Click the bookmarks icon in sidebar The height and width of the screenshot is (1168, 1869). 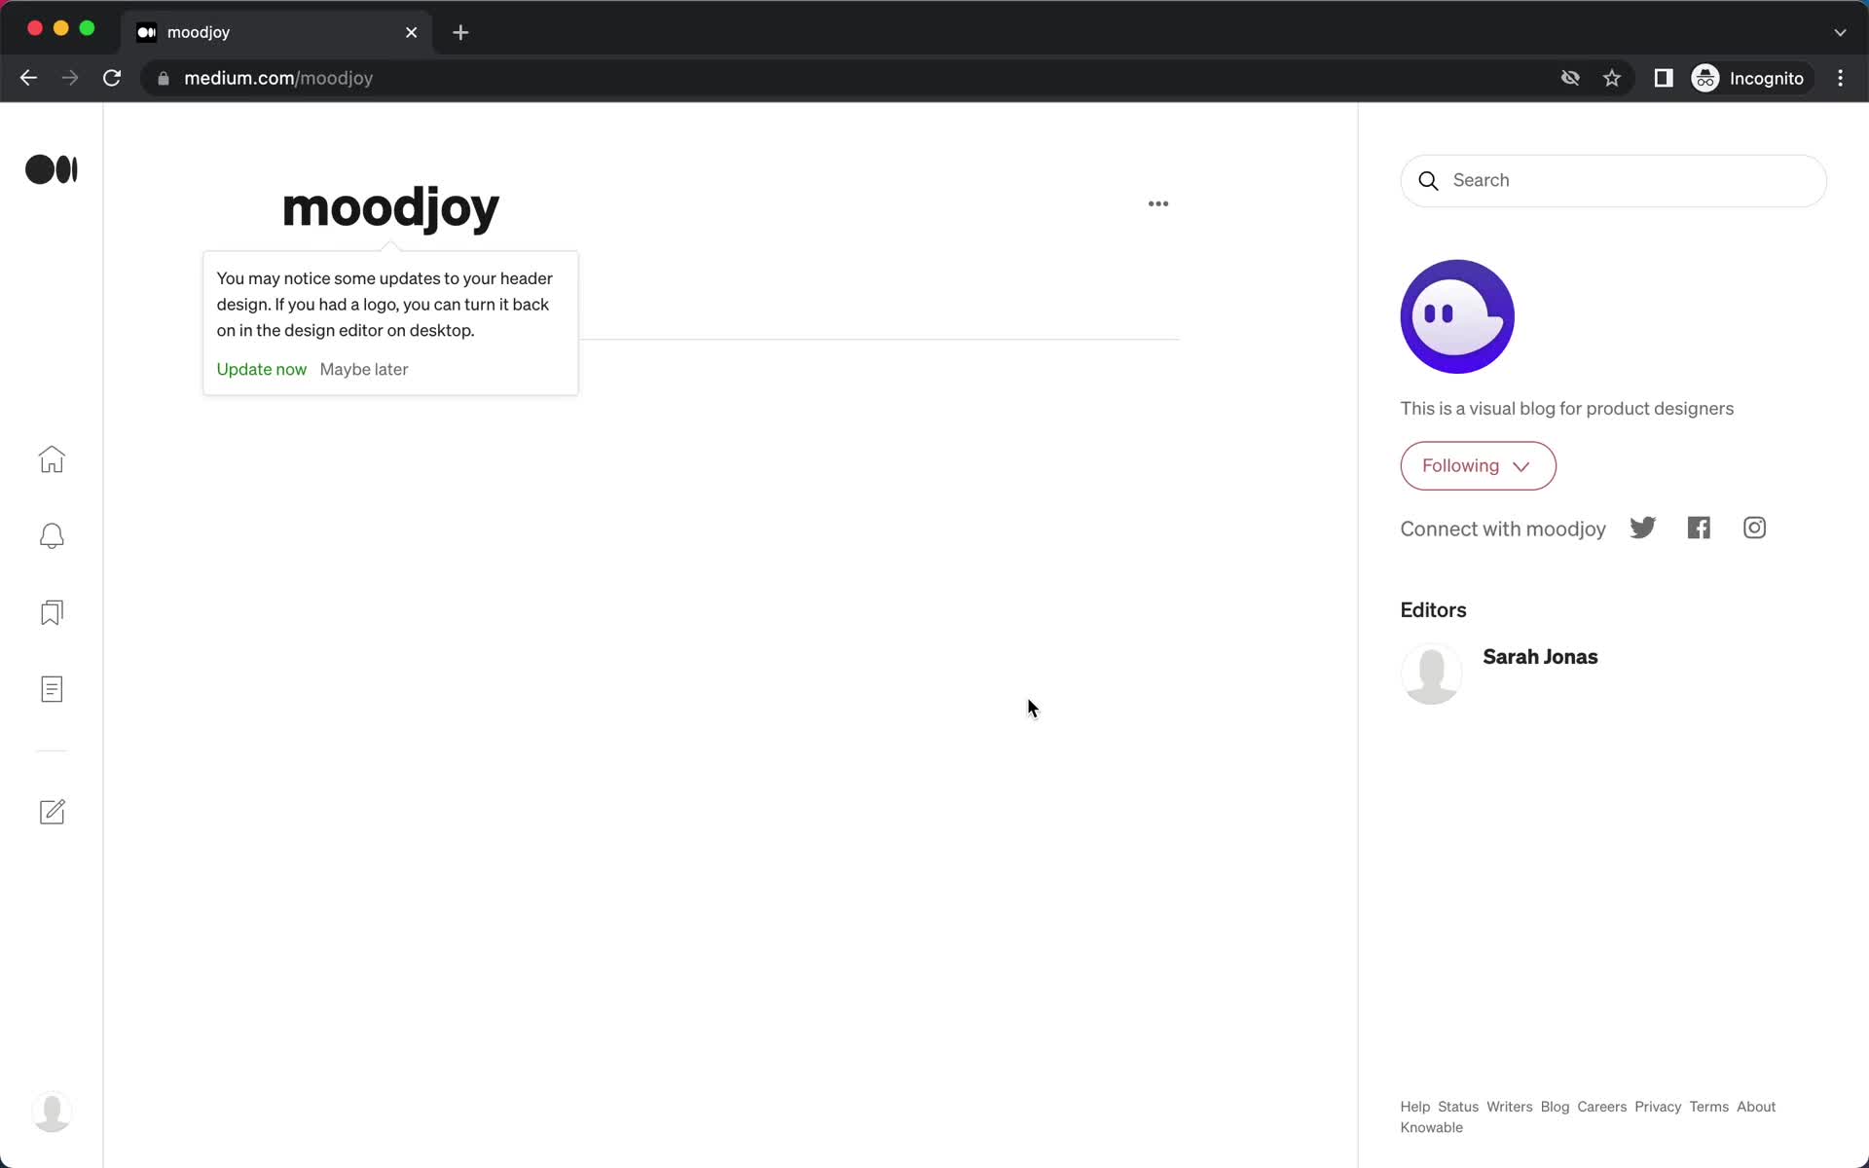click(53, 612)
